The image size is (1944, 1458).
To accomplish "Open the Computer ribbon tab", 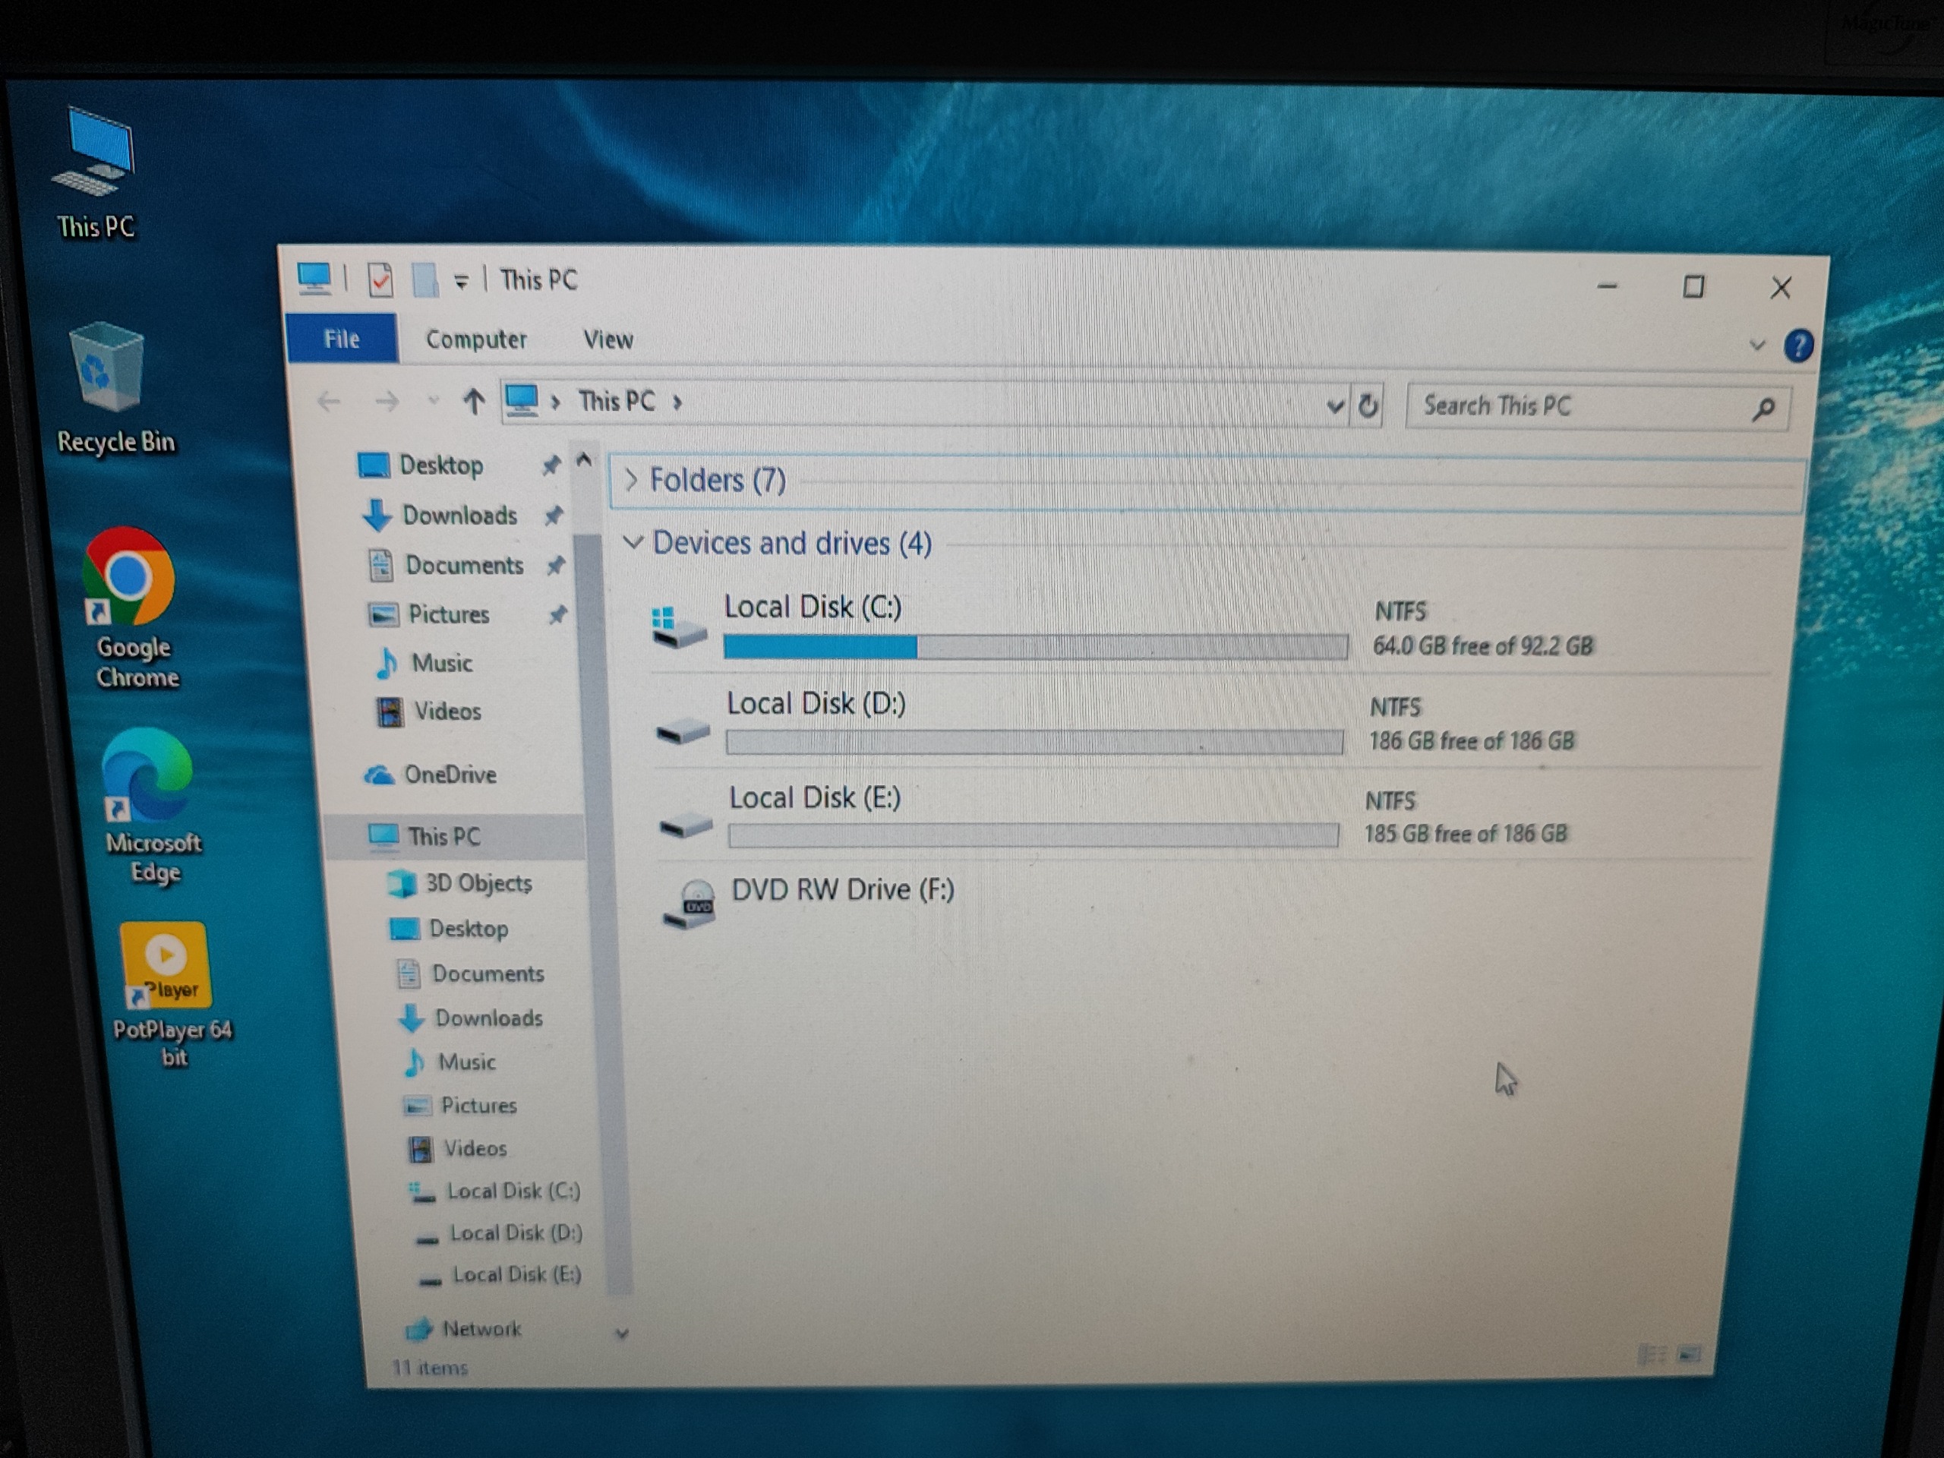I will (x=475, y=339).
